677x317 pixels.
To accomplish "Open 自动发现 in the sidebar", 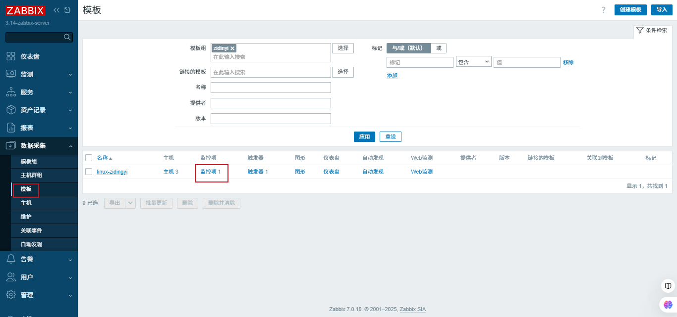I will click(x=31, y=244).
